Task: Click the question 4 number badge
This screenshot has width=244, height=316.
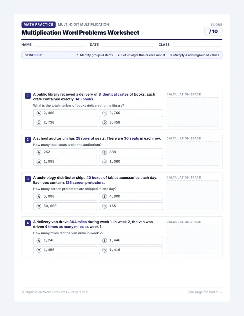Action: (x=27, y=223)
